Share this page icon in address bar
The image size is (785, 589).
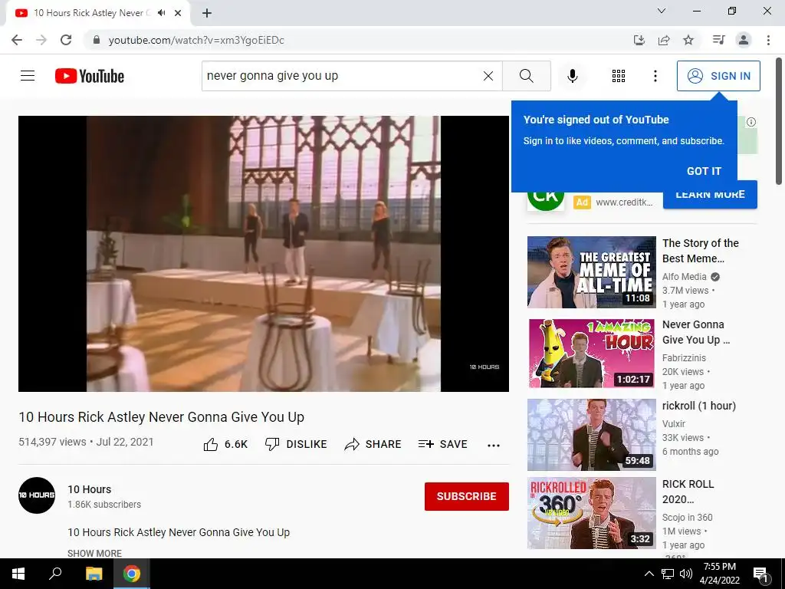[x=664, y=40]
